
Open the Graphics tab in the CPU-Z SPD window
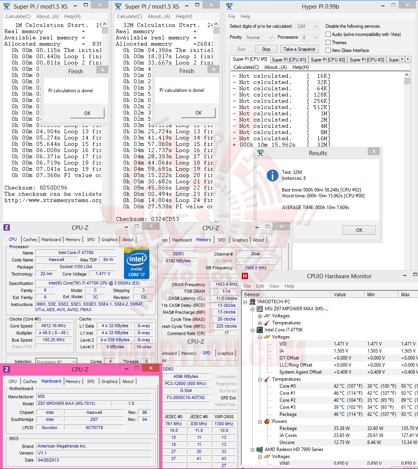click(225, 353)
